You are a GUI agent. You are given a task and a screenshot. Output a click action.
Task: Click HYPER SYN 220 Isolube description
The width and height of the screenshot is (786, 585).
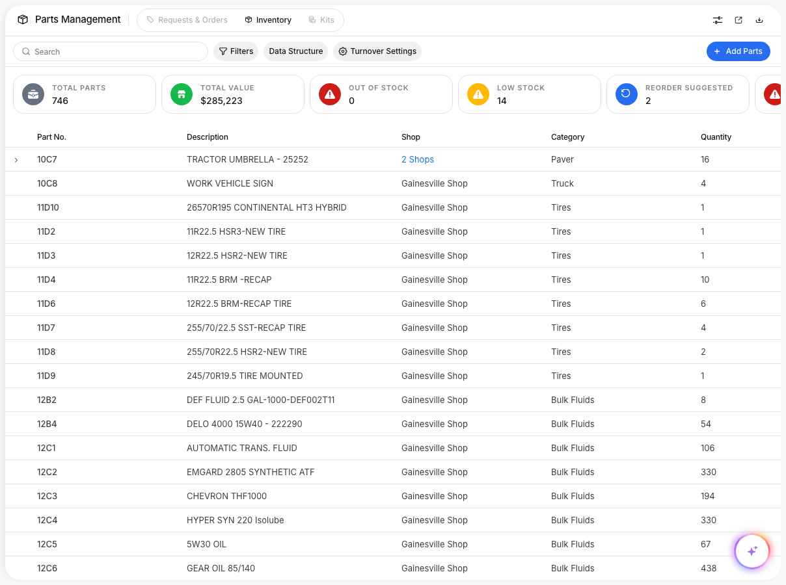(236, 520)
